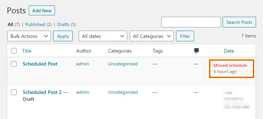Sort posts by Date column header
This screenshot has height=119, width=263.
(x=229, y=51)
